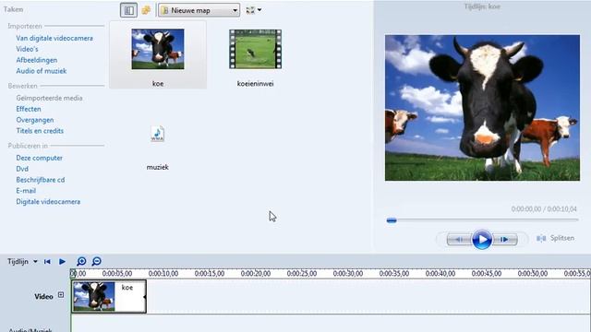The height and width of the screenshot is (332, 591).
Task: Import Afbeeldingen from the task list
Action: click(37, 60)
